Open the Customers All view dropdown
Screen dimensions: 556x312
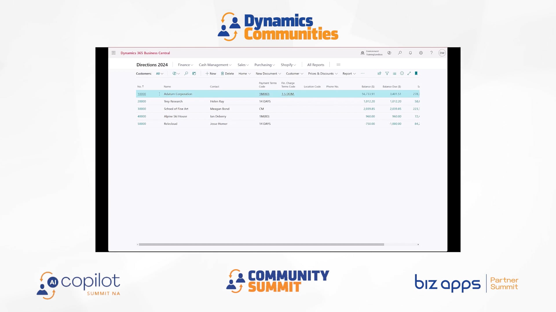(x=160, y=74)
